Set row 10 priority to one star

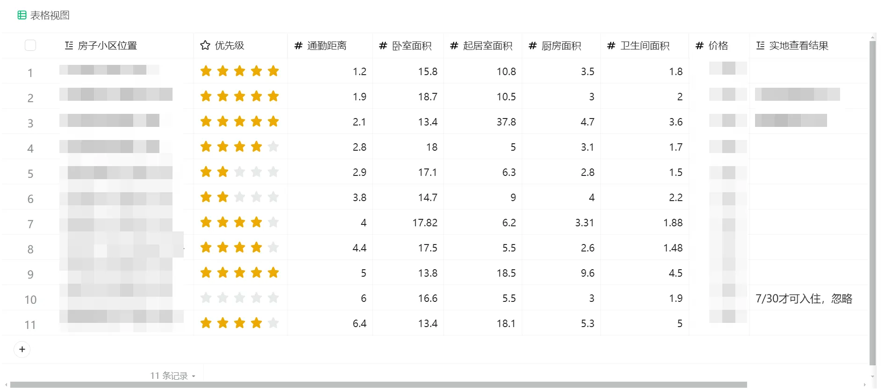(206, 298)
